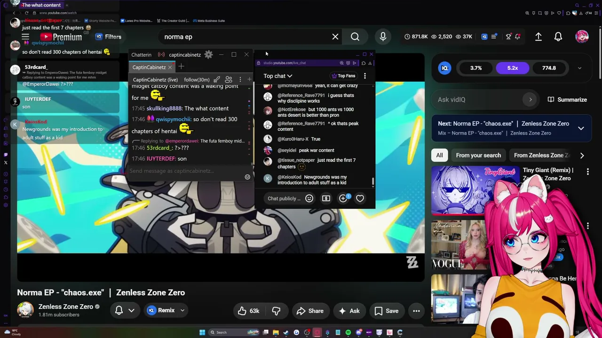Click the Ask button under the video

[349, 311]
